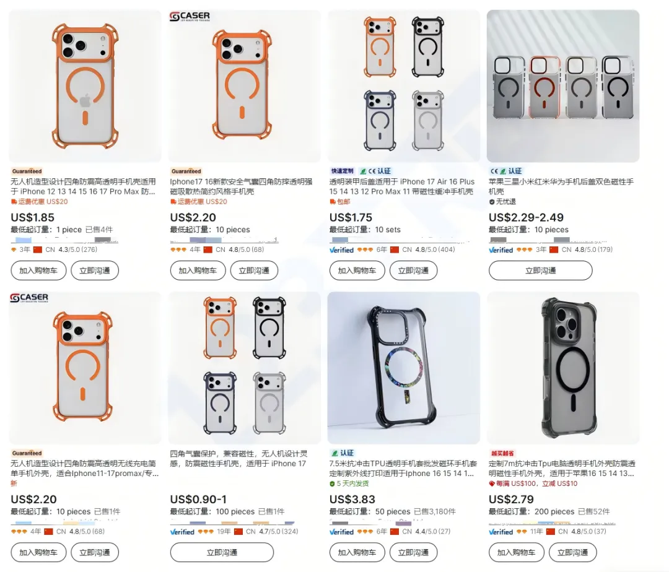The width and height of the screenshot is (669, 572).
Task: Open the 苹果三星小米红米华为手机后盖 product title
Action: point(561,187)
